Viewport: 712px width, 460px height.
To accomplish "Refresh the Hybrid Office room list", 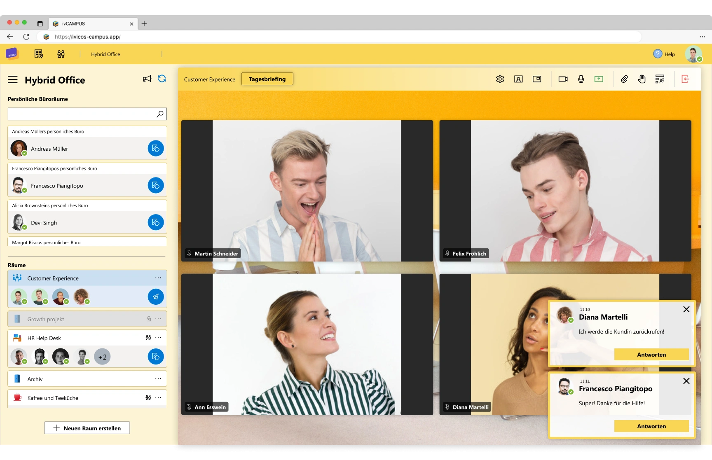I will (x=162, y=79).
